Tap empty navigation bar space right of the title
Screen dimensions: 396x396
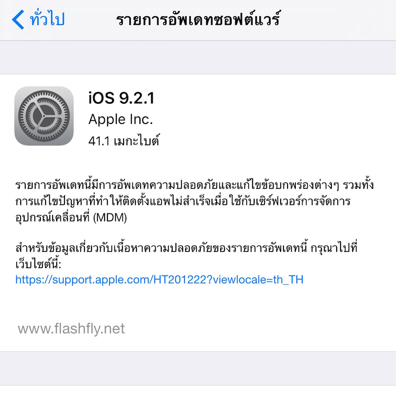(339, 20)
